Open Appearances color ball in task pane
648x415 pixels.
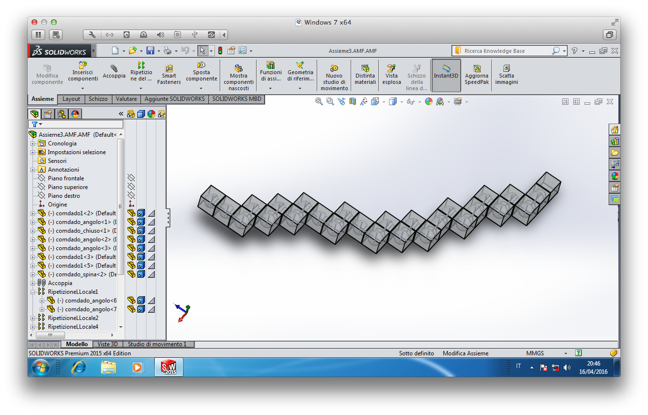coord(615,176)
